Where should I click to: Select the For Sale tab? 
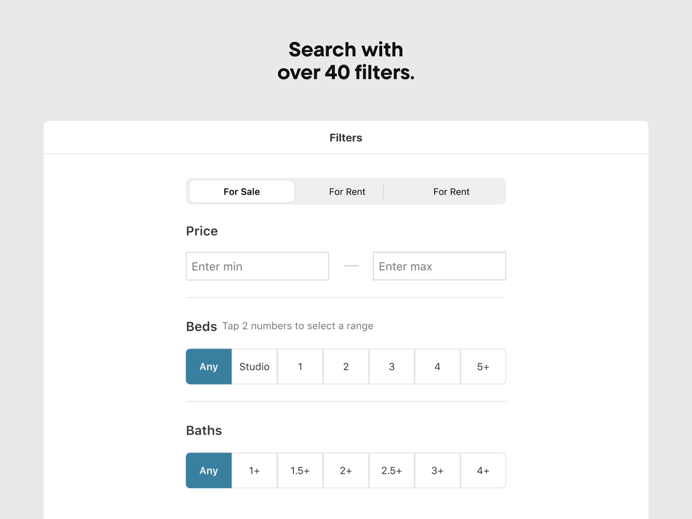[x=242, y=191]
